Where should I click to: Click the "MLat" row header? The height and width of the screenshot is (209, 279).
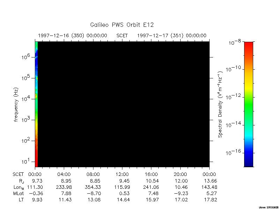18,193
